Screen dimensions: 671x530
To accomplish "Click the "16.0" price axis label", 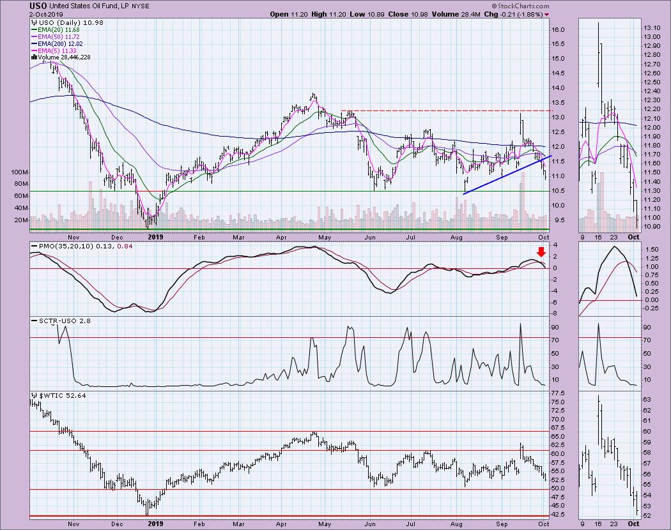I will coord(558,30).
